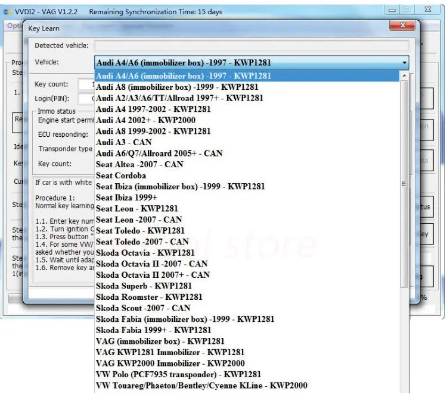
Task: Select Seat Cordoba entry
Action: click(x=247, y=176)
